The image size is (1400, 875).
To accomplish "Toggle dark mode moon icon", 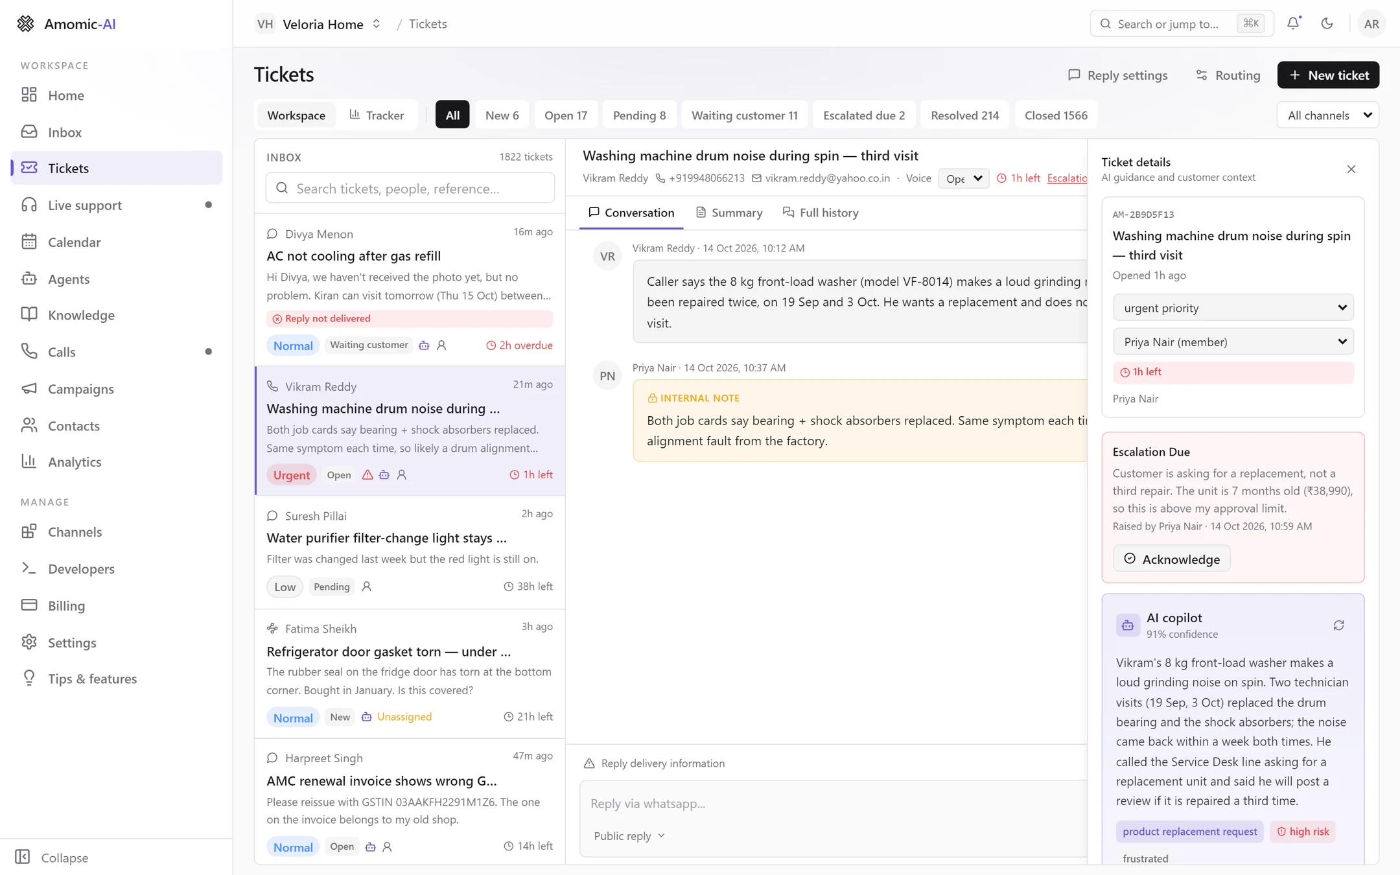I will point(1327,24).
